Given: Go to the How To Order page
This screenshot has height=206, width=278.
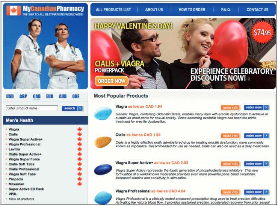Looking at the screenshot, I should coord(192,9).
